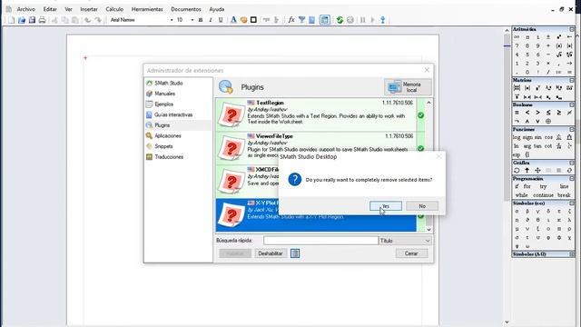Select Manuales in the extensions sidebar

pyautogui.click(x=164, y=94)
